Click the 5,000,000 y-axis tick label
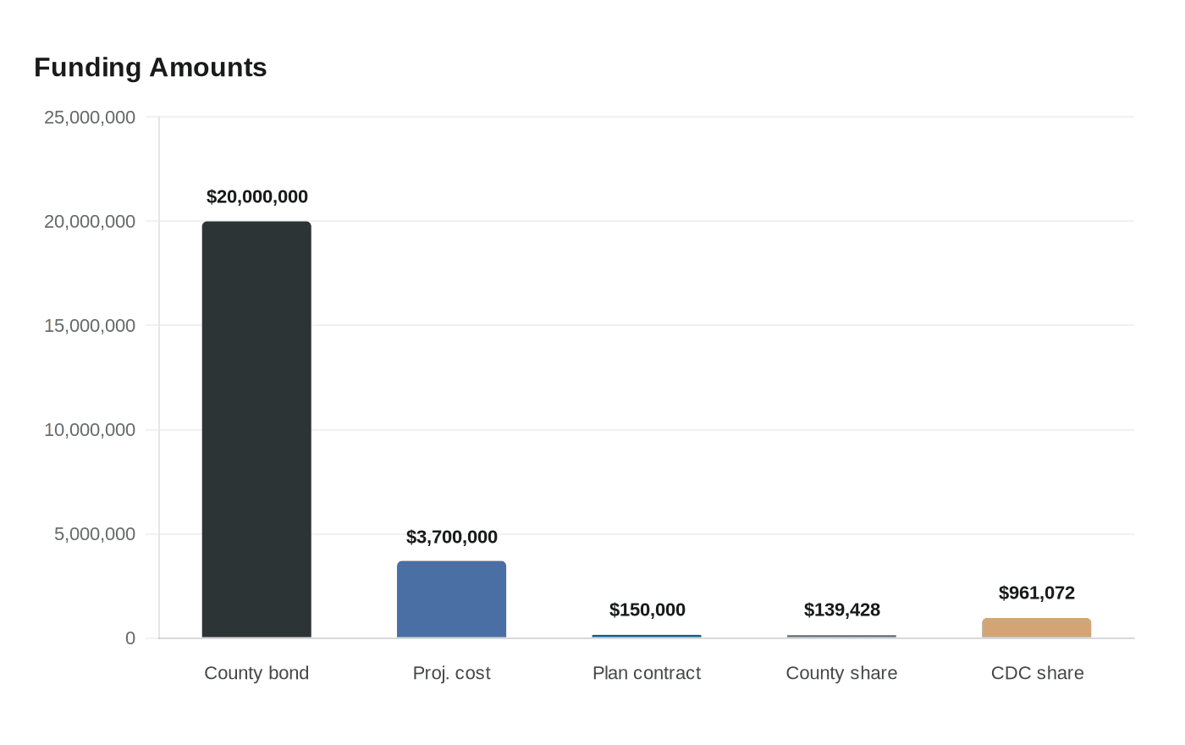 point(95,534)
